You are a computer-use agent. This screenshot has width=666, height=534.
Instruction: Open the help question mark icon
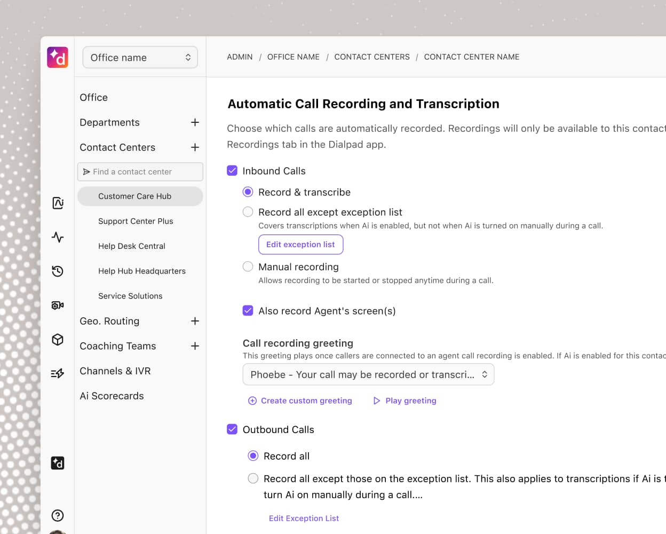pyautogui.click(x=58, y=515)
